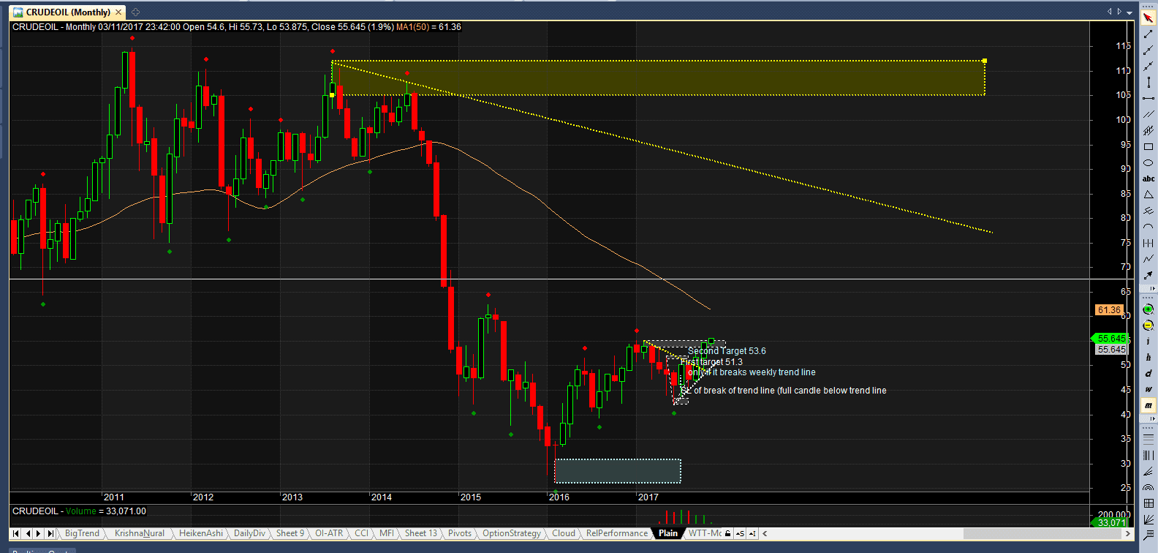Show the previous sheet tab
Viewport: 1158px width, 553px height.
tap(27, 533)
